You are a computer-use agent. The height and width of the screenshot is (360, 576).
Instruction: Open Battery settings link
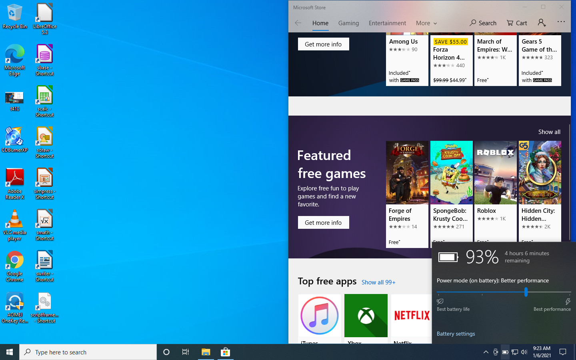point(456,334)
